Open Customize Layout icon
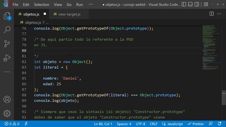 pos(206,4)
